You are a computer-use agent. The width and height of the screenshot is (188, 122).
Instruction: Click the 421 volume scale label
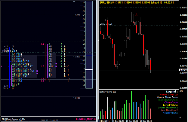point(181,91)
